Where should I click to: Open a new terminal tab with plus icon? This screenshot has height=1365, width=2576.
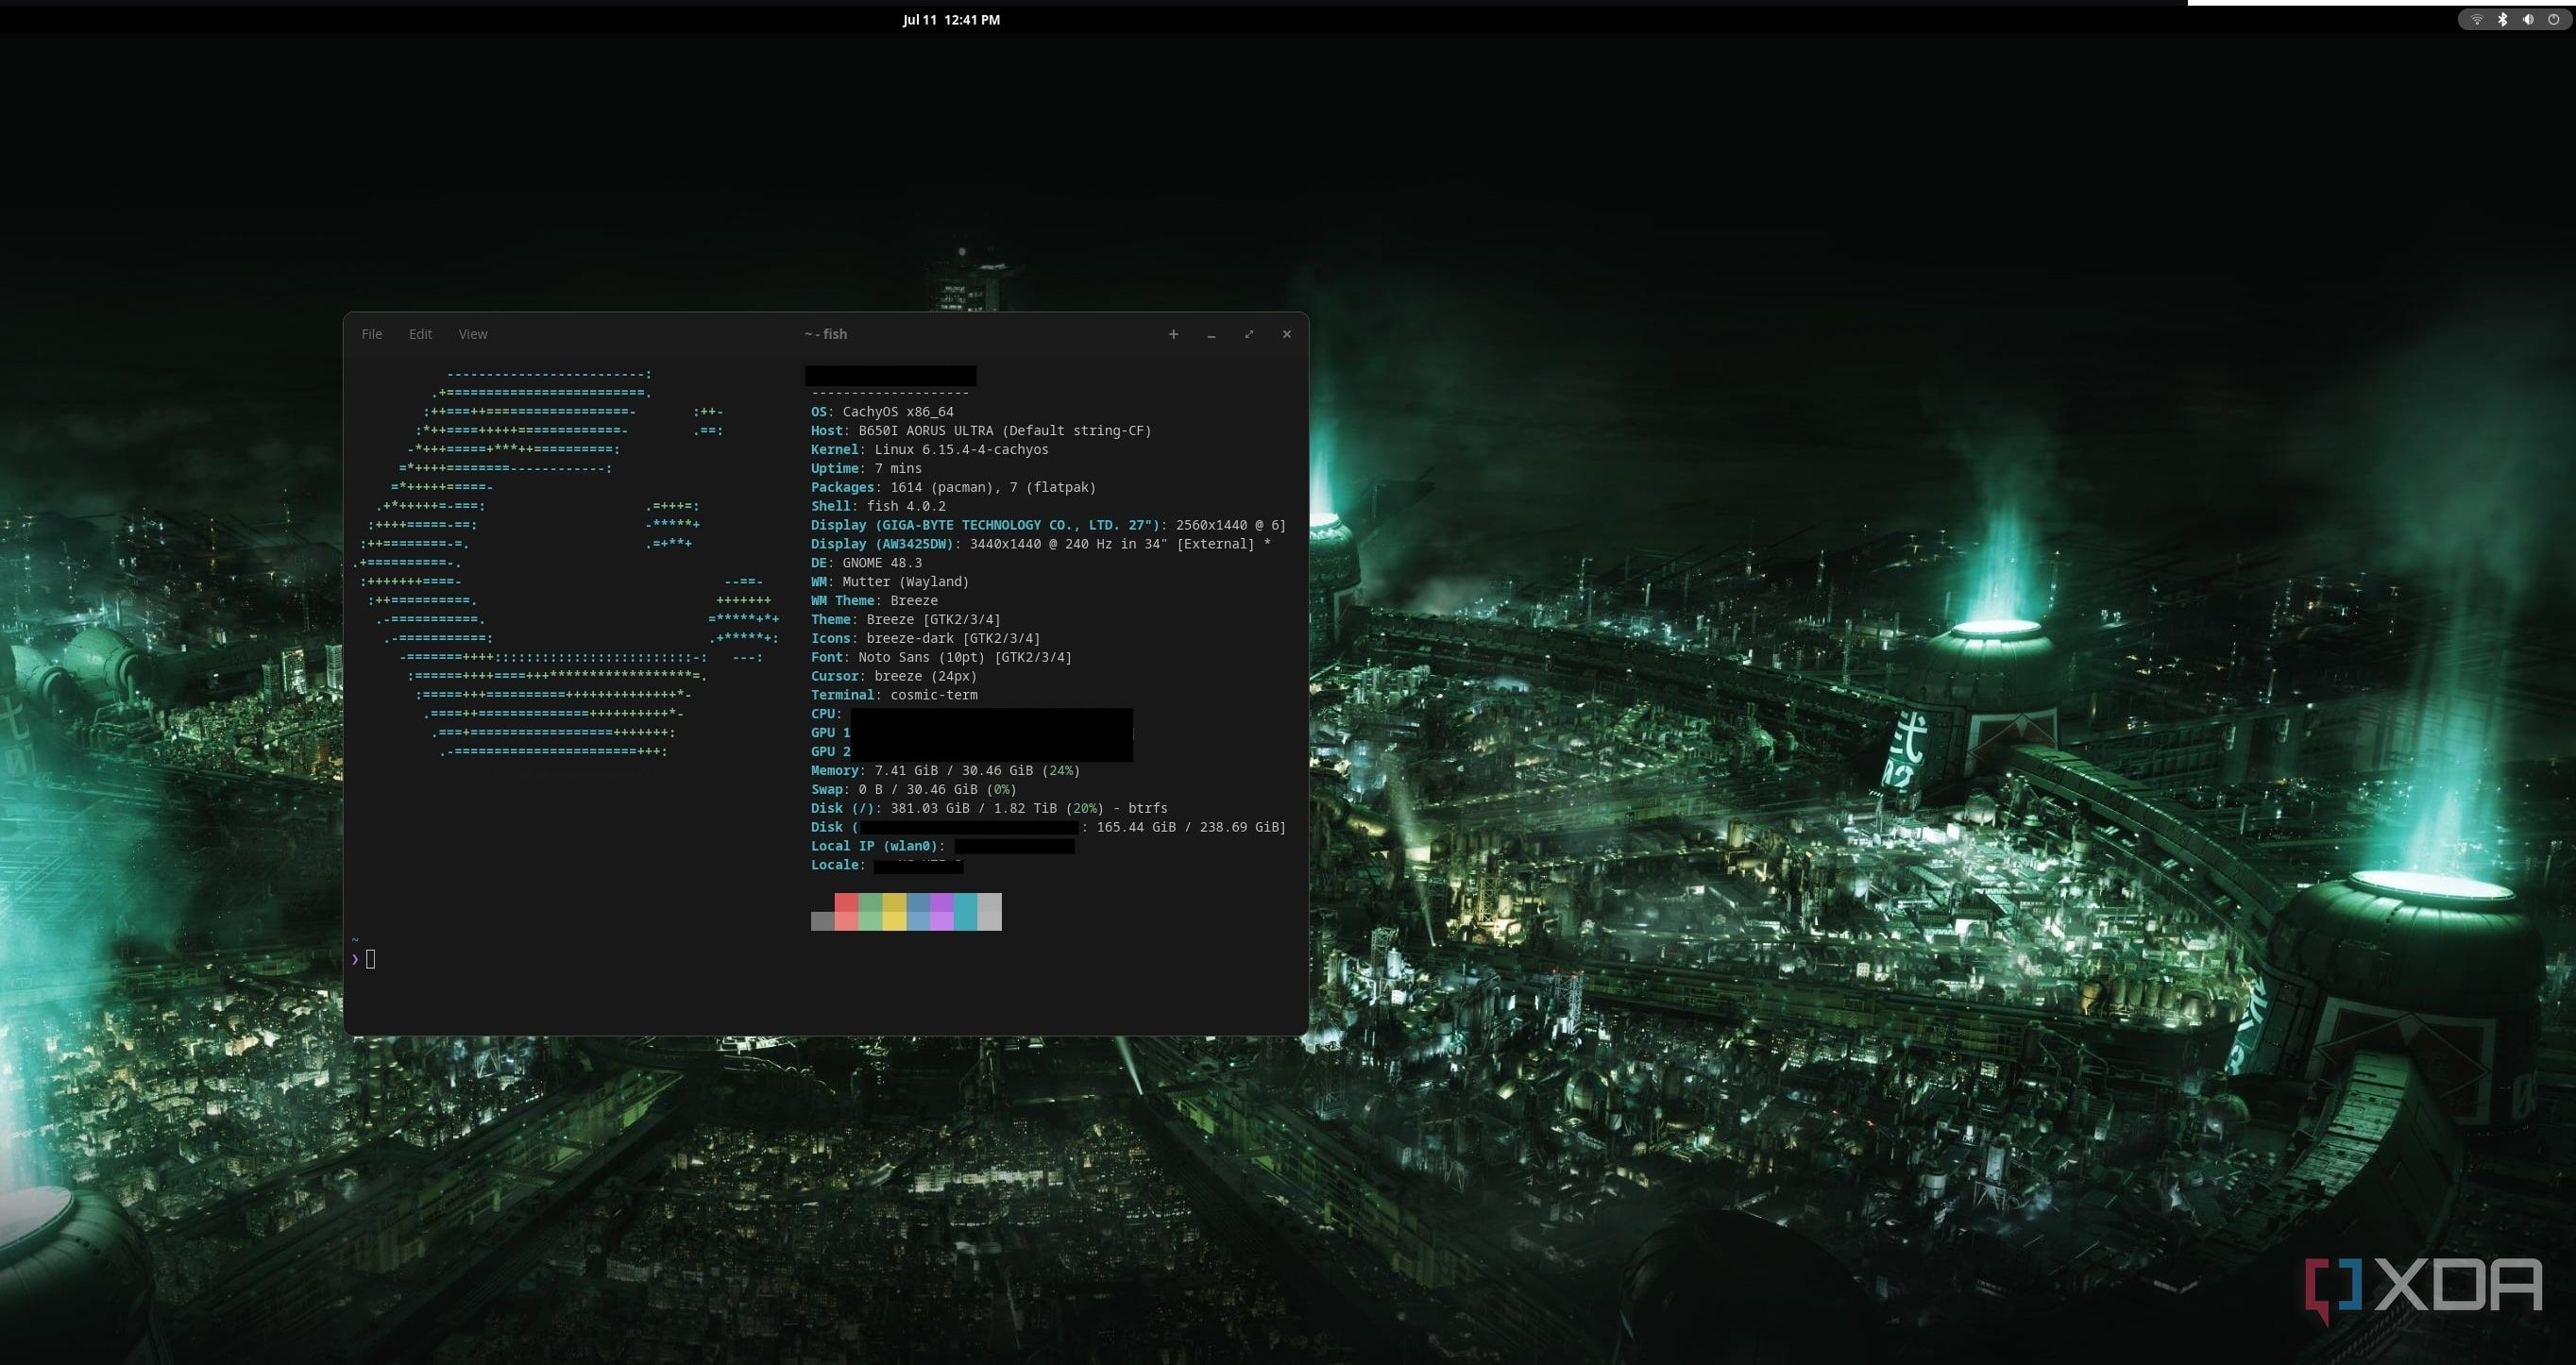[1173, 334]
